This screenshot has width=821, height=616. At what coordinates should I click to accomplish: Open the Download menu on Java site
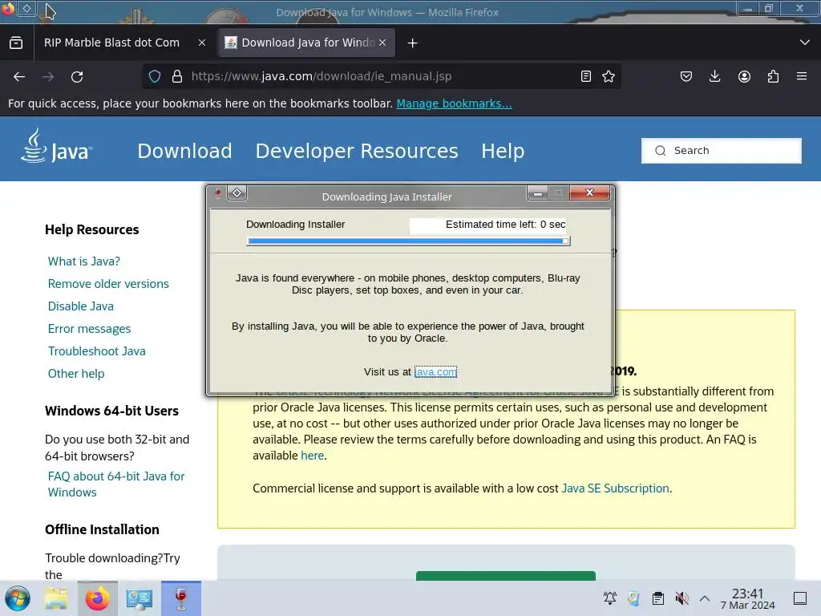pos(184,151)
